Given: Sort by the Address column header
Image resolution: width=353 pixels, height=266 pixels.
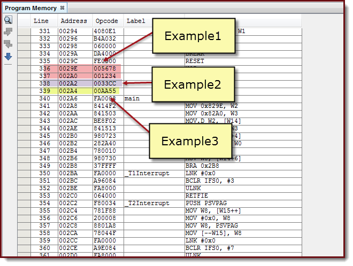Looking at the screenshot, I should (x=73, y=21).
